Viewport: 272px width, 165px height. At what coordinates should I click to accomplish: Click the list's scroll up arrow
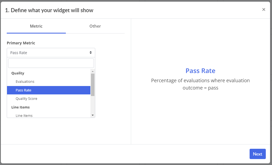[93, 71]
